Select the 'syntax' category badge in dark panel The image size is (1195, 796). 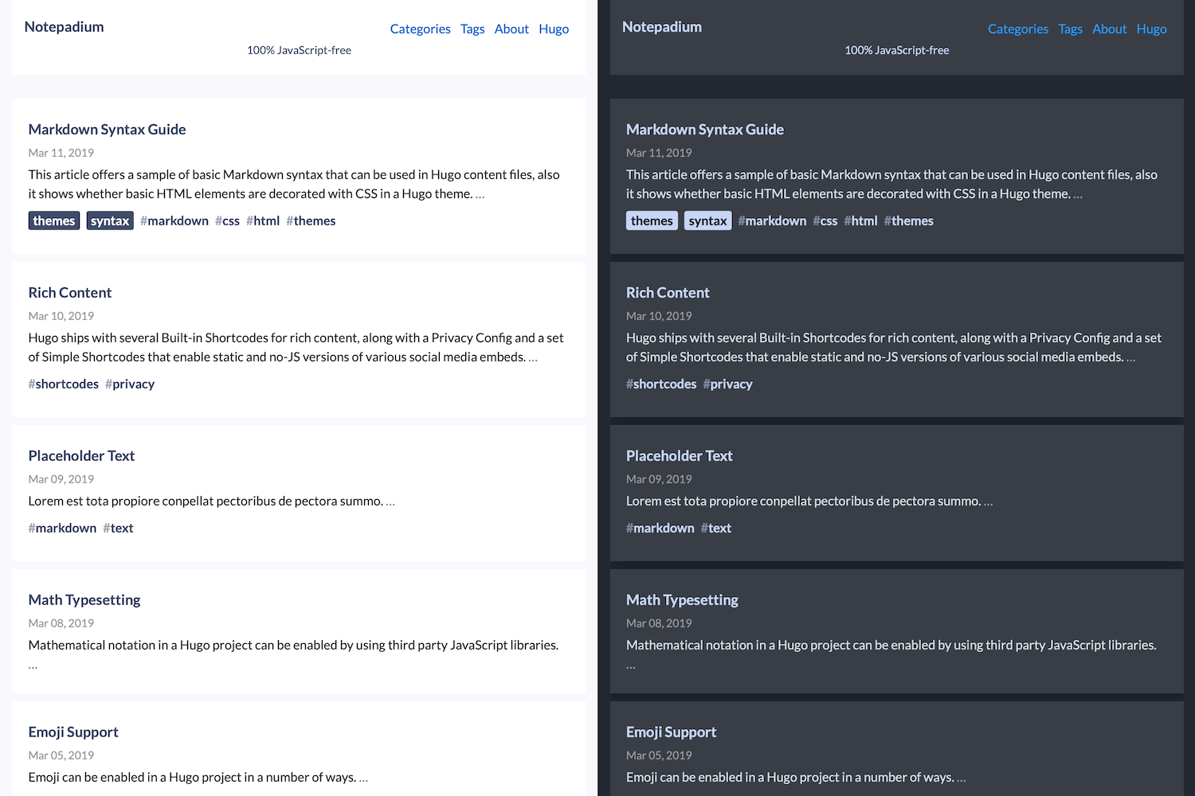point(707,220)
